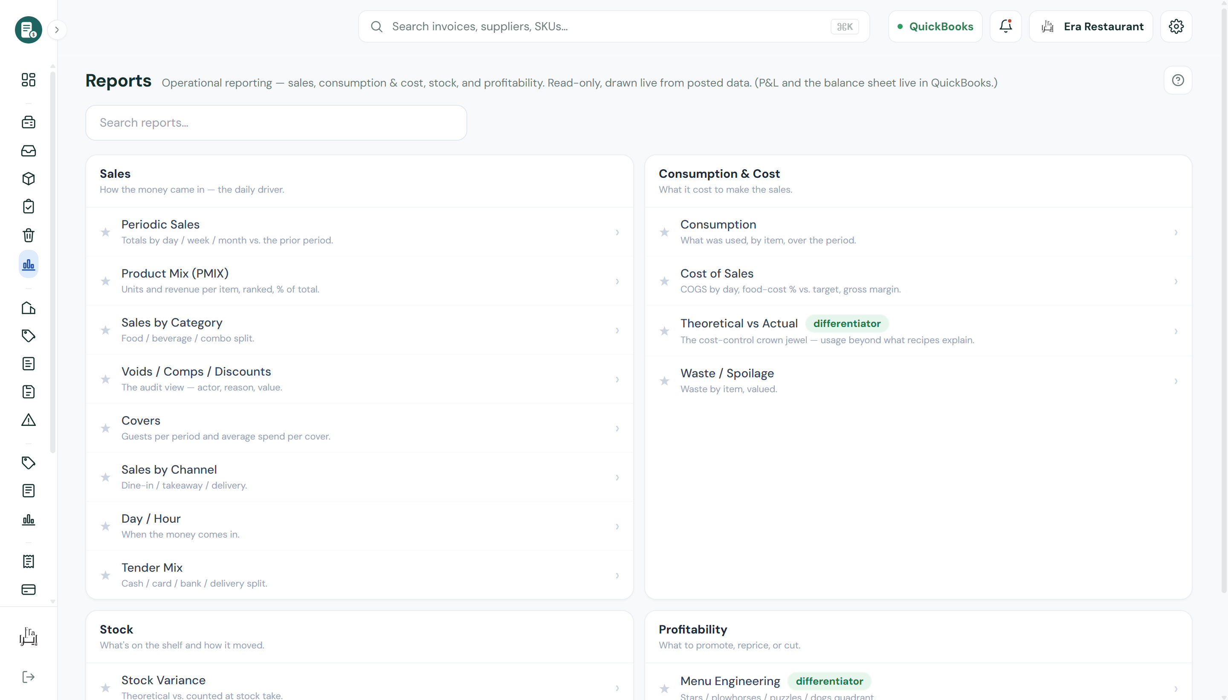Favorite the Product Mix (PMIX) star
The image size is (1228, 700).
(105, 281)
